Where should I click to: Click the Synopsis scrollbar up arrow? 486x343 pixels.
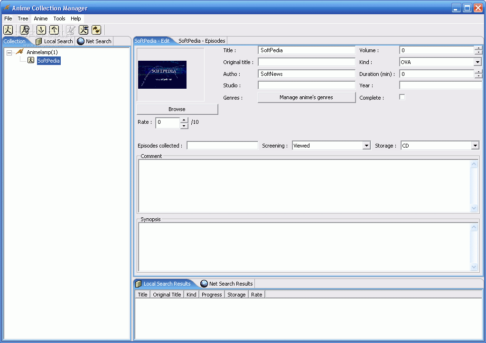(x=474, y=227)
